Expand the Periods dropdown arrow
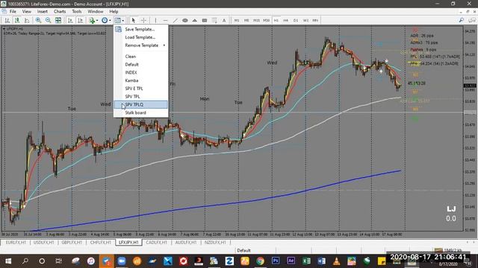This screenshot has height=268, width=478. pos(110,21)
